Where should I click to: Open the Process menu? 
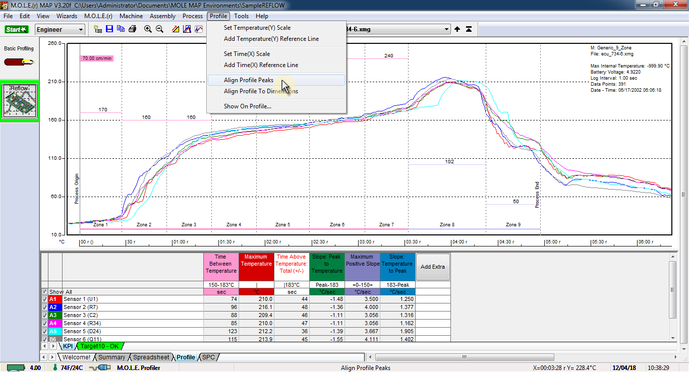click(193, 16)
